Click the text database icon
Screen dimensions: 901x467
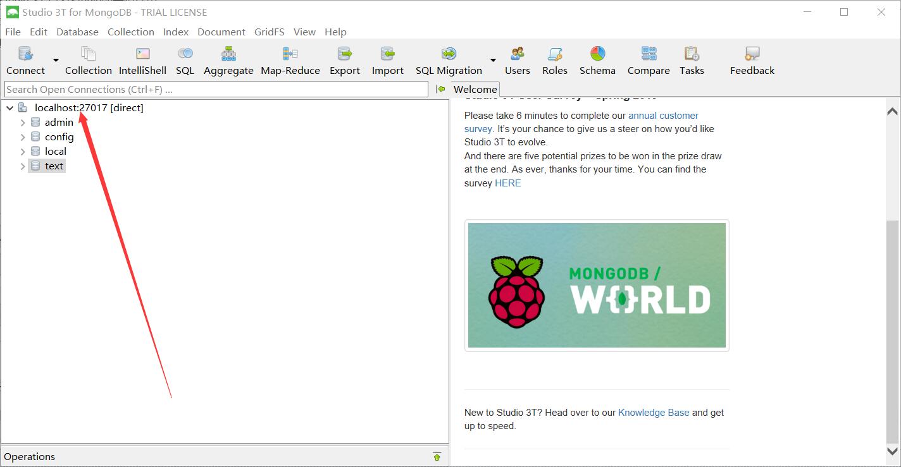tap(35, 166)
